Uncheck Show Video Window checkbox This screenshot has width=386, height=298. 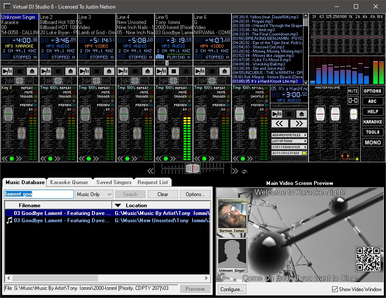tap(335, 289)
